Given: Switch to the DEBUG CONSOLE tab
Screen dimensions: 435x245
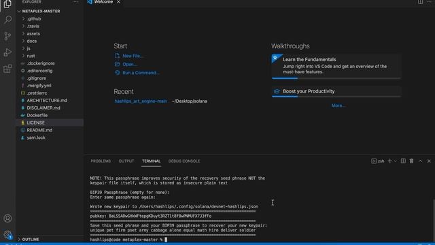Looking at the screenshot, I should click(x=184, y=161).
